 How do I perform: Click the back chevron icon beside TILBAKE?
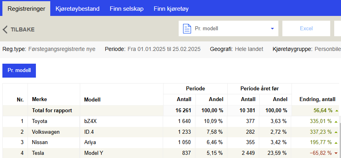point(5,29)
